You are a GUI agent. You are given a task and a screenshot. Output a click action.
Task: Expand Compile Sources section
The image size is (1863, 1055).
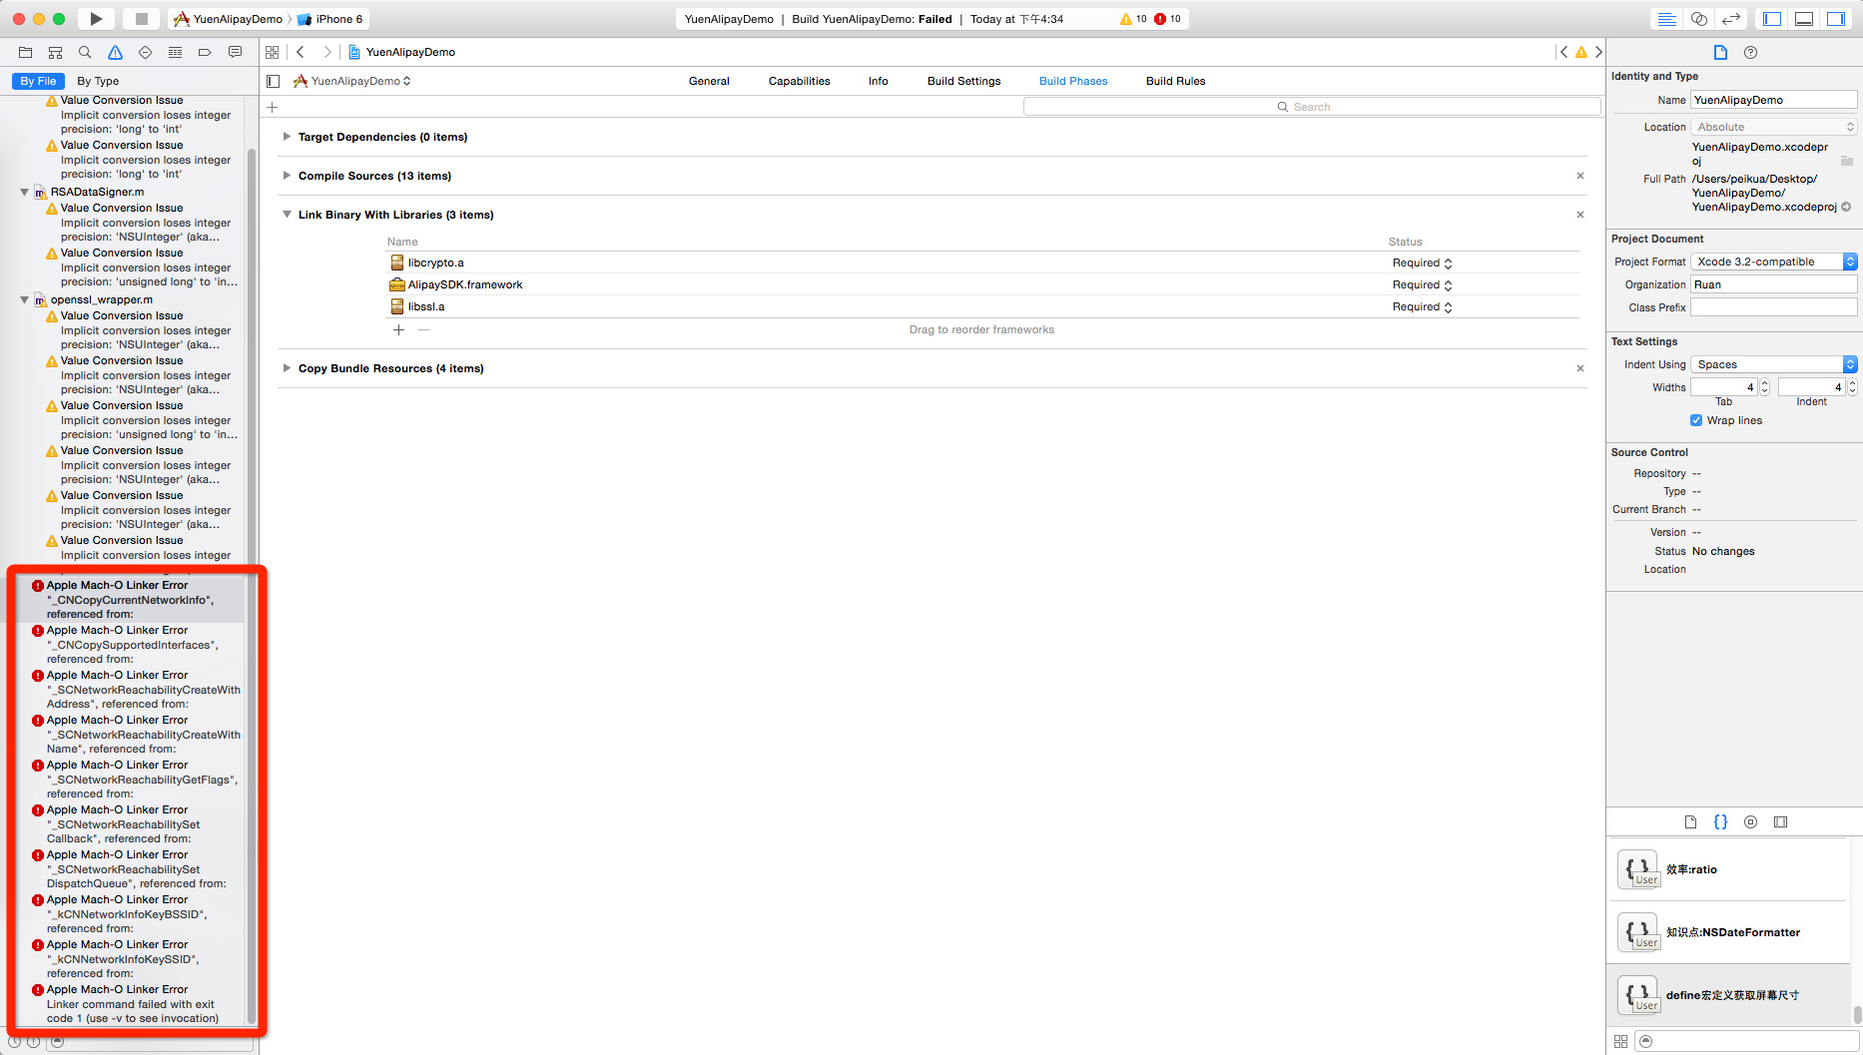(287, 176)
